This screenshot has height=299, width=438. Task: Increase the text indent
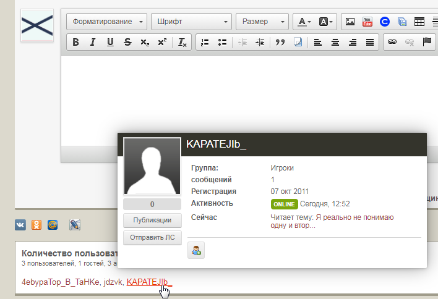click(x=260, y=42)
